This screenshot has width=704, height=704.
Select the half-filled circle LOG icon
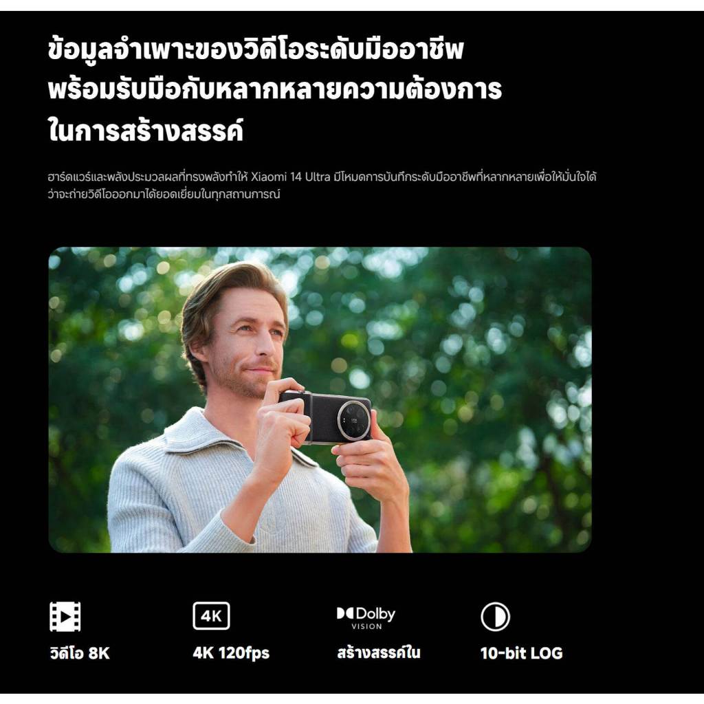495,617
